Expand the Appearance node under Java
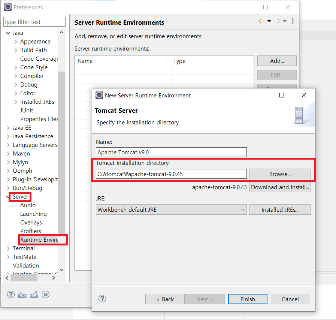Image resolution: width=336 pixels, height=320 pixels. pos(16,42)
